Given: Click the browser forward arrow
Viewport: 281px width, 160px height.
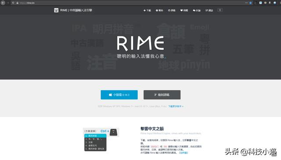Looking at the screenshot, I should 8,3.
